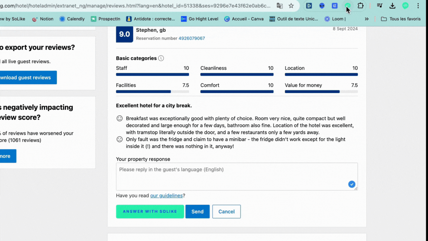Open the browser downloads icon
Image resolution: width=428 pixels, height=241 pixels.
[392, 6]
